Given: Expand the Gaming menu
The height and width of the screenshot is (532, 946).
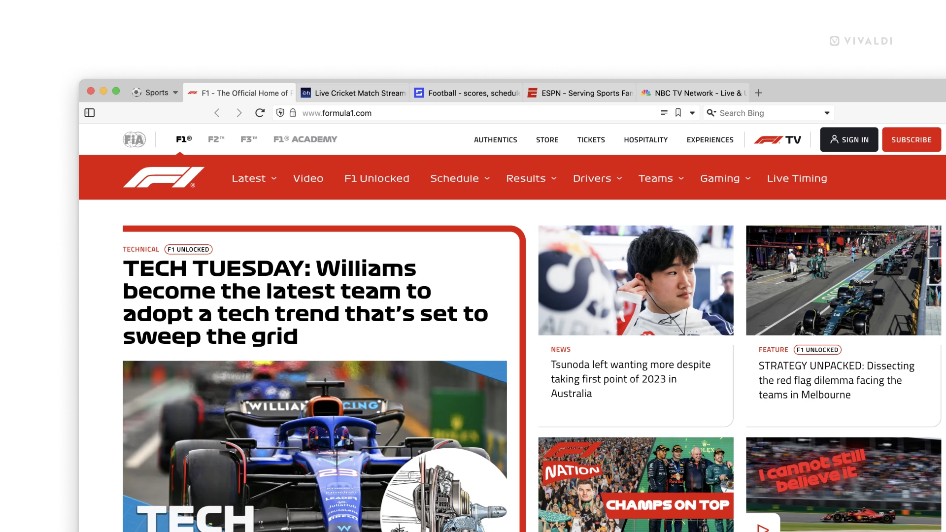Looking at the screenshot, I should pos(725,178).
